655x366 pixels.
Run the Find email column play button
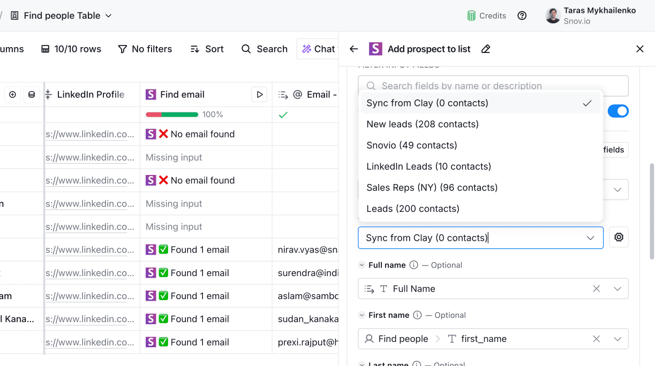coord(259,95)
